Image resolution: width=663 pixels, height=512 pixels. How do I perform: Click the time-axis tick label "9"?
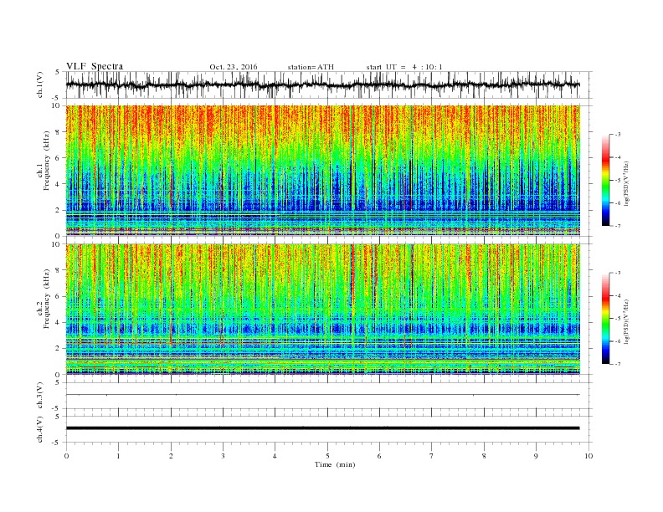(536, 456)
